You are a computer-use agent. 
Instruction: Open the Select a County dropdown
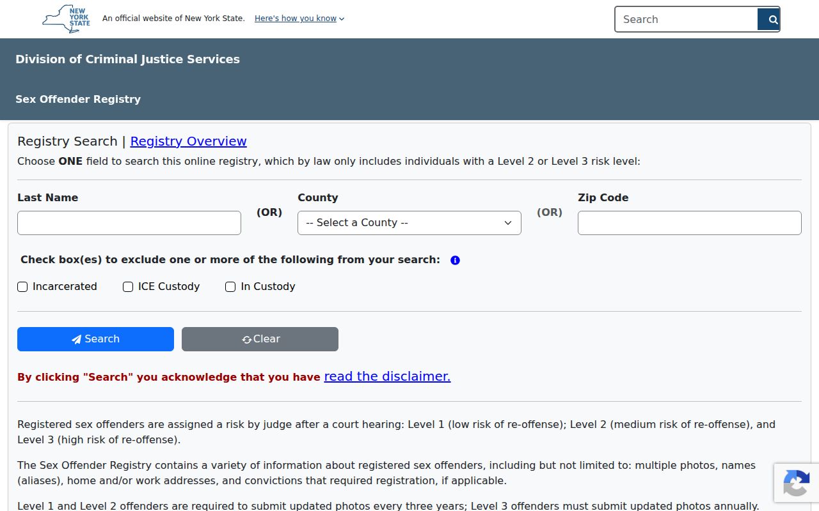click(x=409, y=223)
